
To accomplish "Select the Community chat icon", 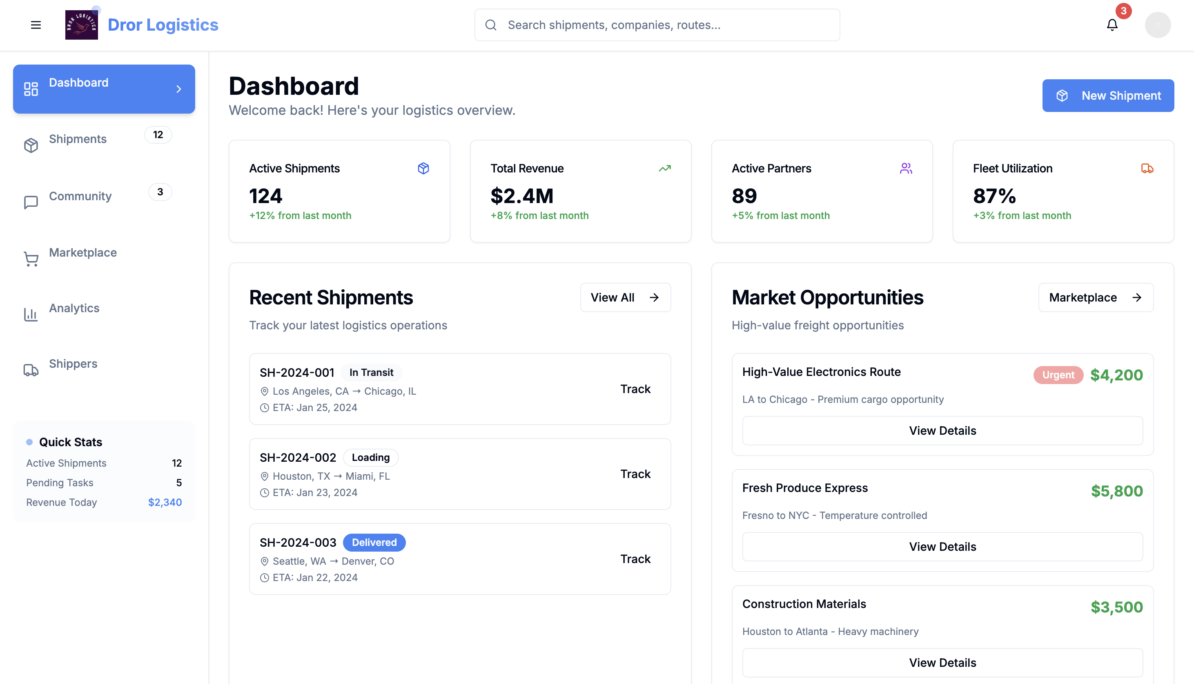I will click(31, 202).
